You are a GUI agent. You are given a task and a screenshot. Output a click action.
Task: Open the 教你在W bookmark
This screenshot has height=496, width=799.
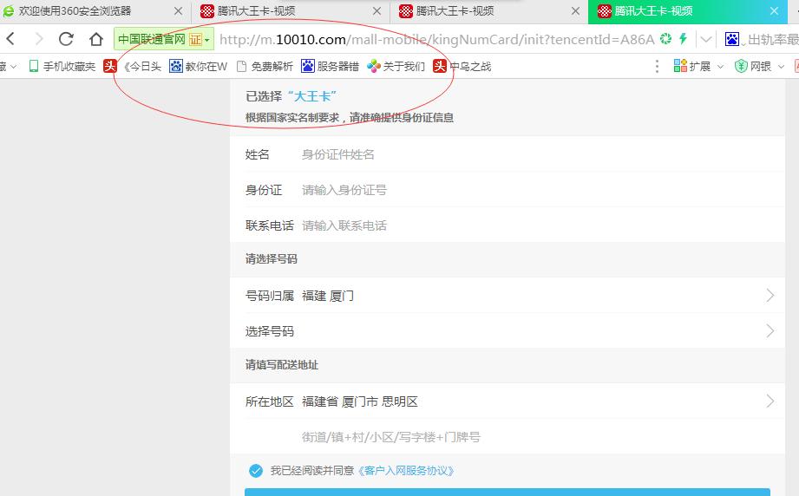coord(199,66)
